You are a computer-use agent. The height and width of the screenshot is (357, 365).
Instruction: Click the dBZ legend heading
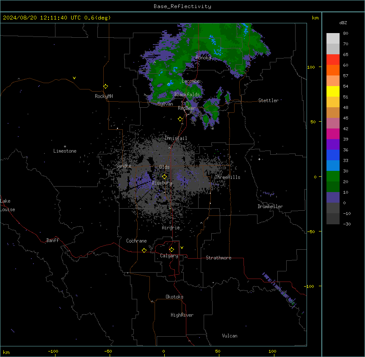(343, 22)
